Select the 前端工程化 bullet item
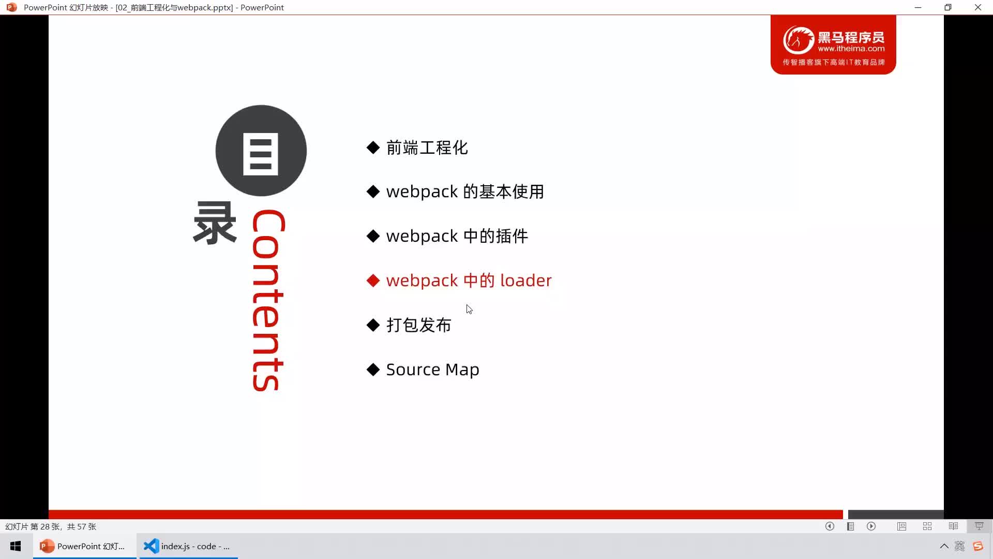This screenshot has width=993, height=559. click(x=427, y=147)
